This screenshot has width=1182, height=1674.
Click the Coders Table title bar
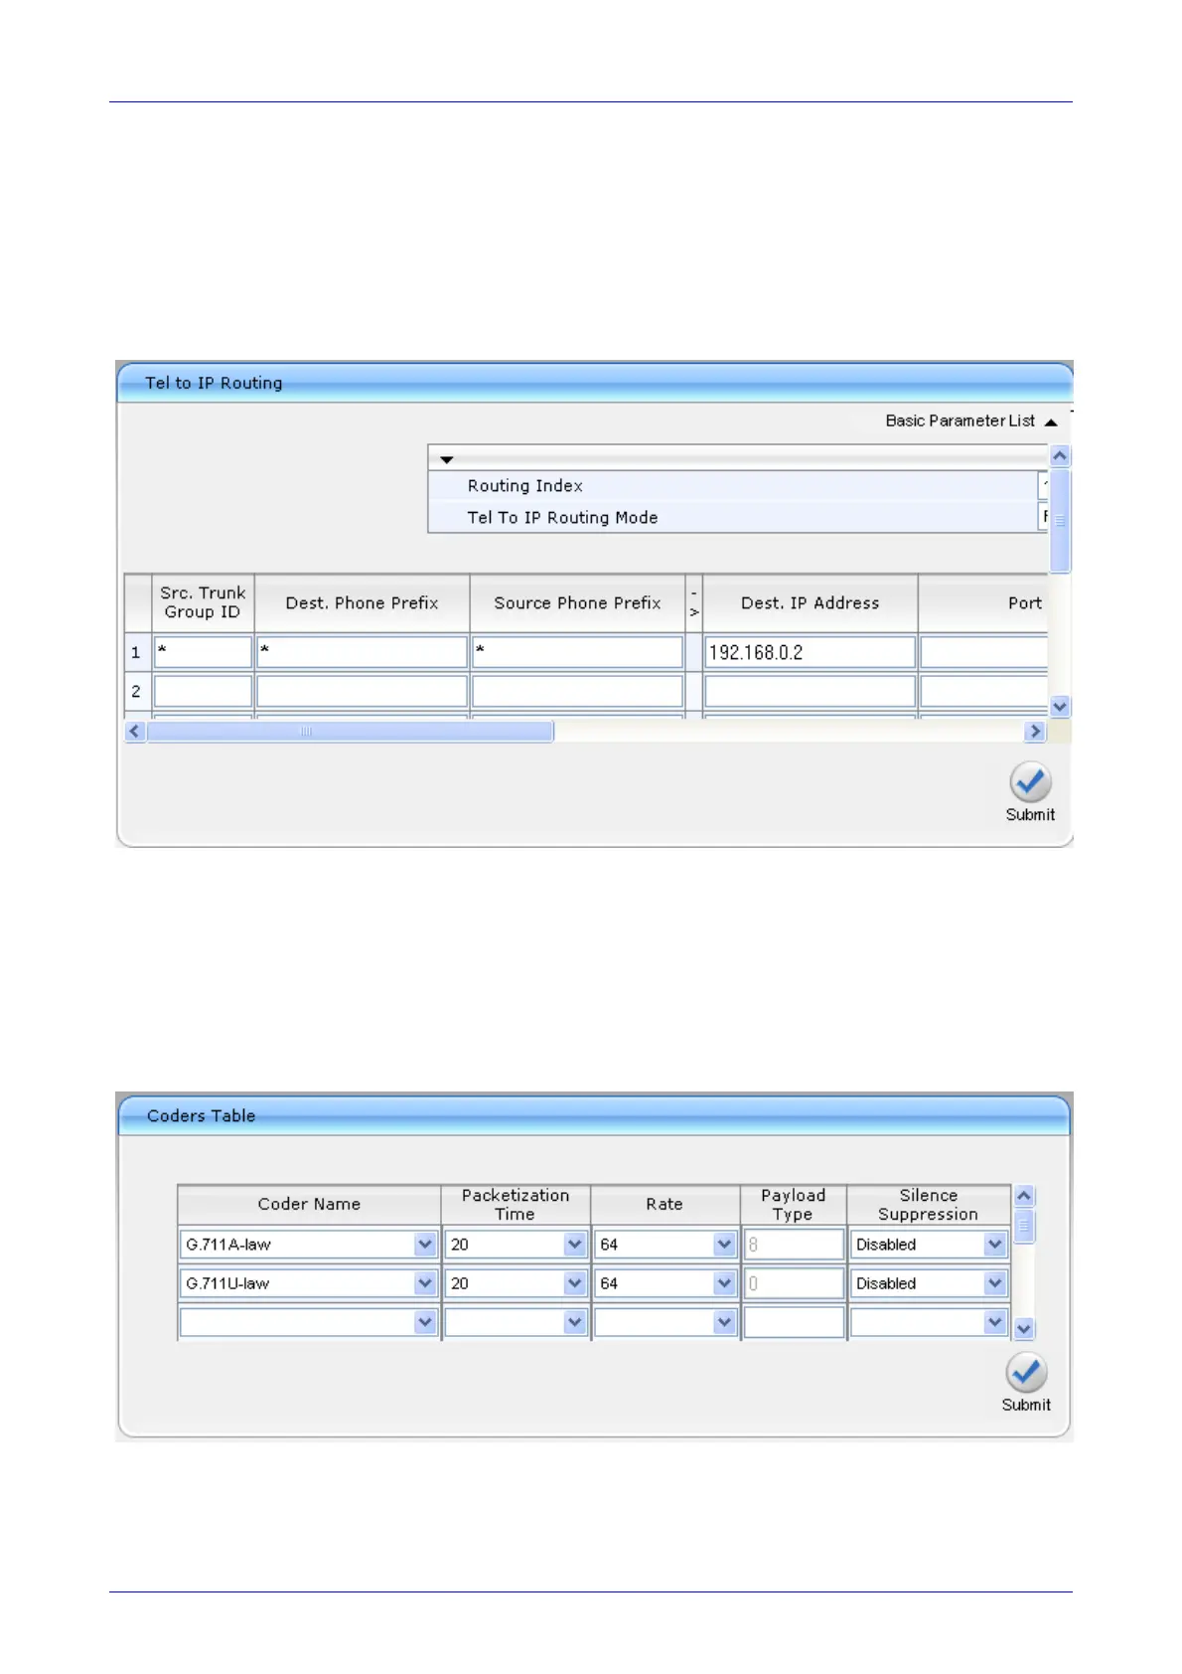click(594, 1115)
